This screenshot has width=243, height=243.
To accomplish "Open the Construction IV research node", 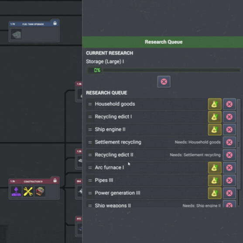I will (34, 188).
